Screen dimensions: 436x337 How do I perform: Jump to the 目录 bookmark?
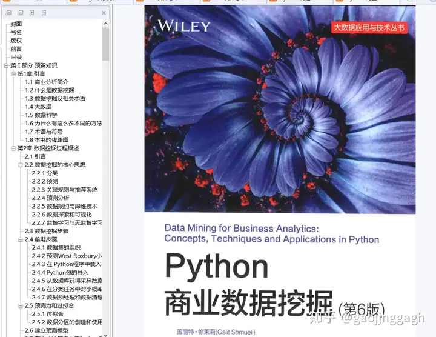(x=16, y=57)
